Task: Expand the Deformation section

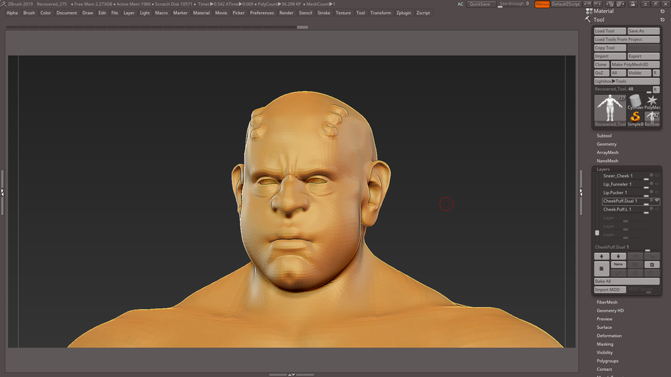Action: coord(610,336)
